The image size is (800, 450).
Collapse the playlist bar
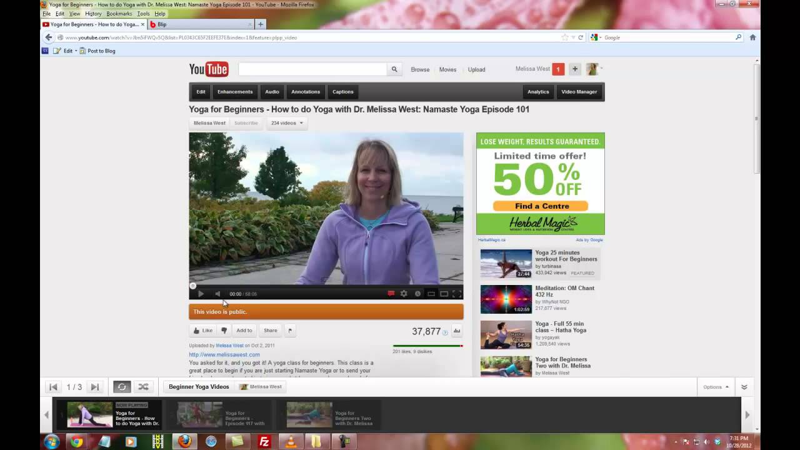click(x=744, y=387)
